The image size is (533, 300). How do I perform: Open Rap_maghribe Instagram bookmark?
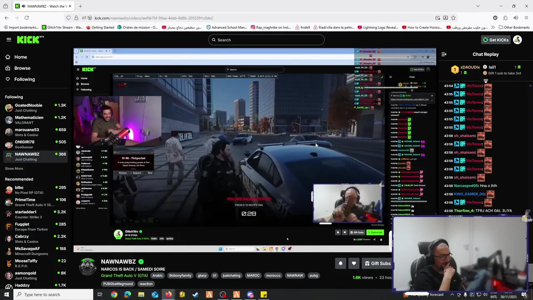tap(271, 27)
